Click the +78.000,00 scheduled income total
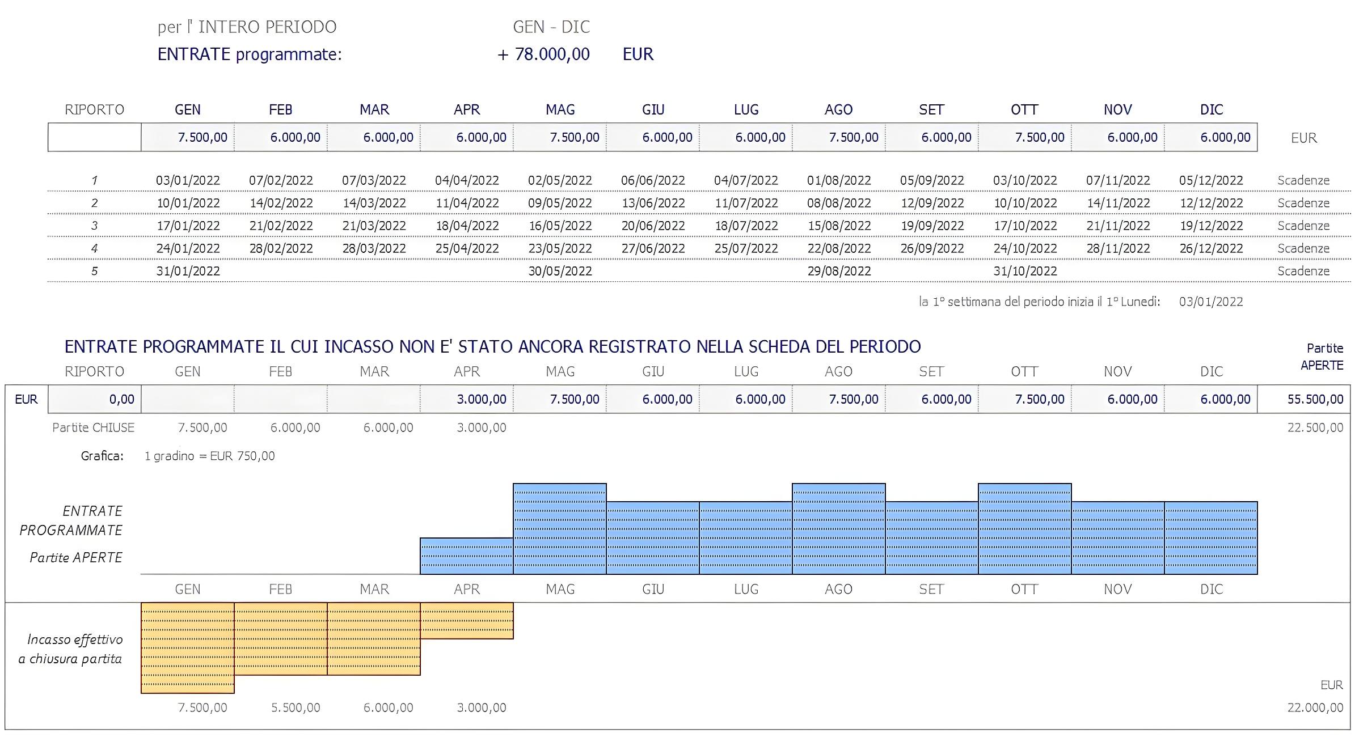 coord(543,54)
